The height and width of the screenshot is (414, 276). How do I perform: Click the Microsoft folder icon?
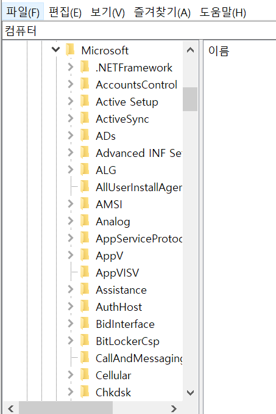[x=70, y=49]
